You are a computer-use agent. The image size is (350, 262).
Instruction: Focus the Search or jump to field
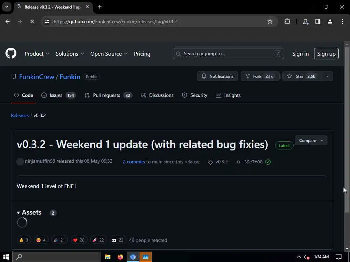[x=228, y=54]
